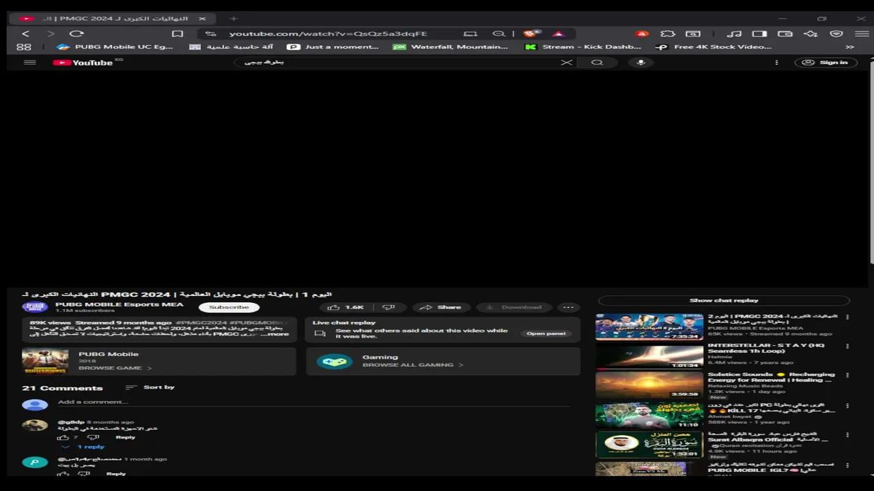Reply to the @g8dp comment
874x491 pixels.
[x=126, y=437]
